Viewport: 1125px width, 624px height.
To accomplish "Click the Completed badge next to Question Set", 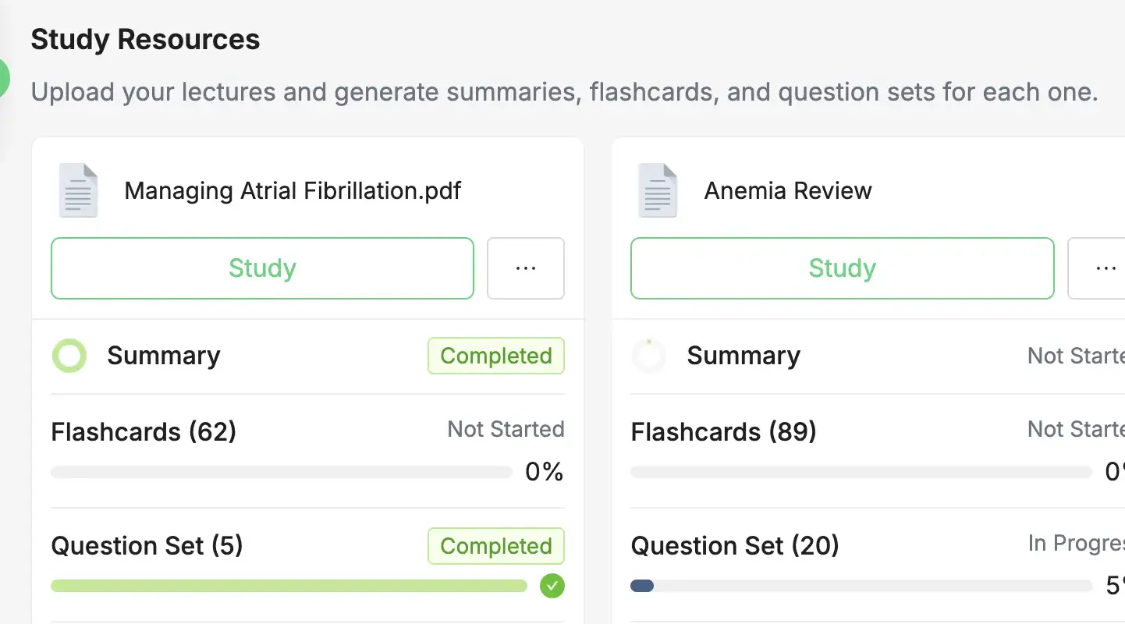I will click(x=496, y=546).
